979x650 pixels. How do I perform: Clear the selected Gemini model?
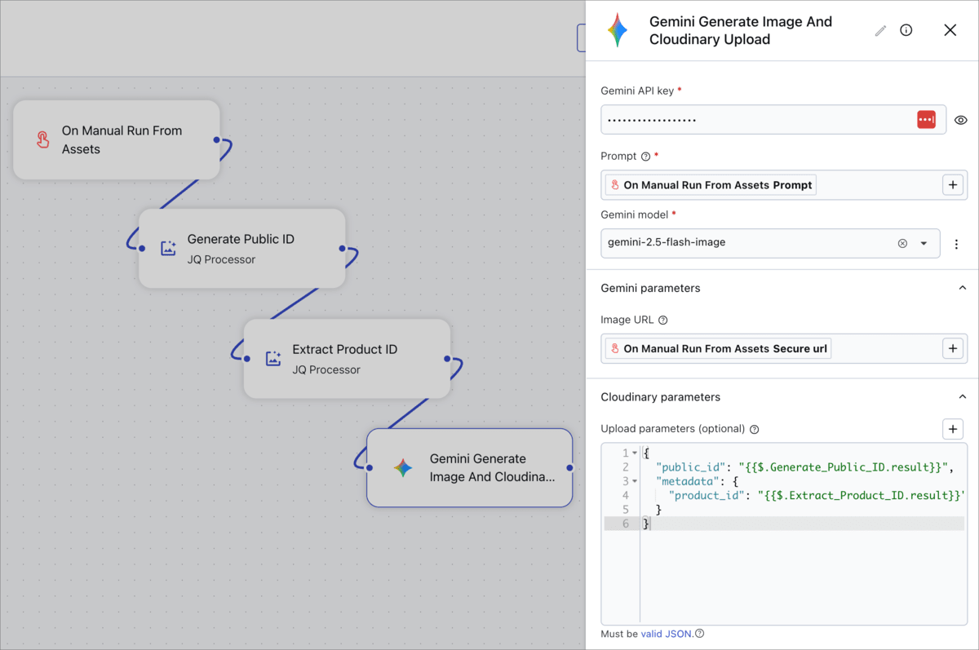[x=902, y=243]
